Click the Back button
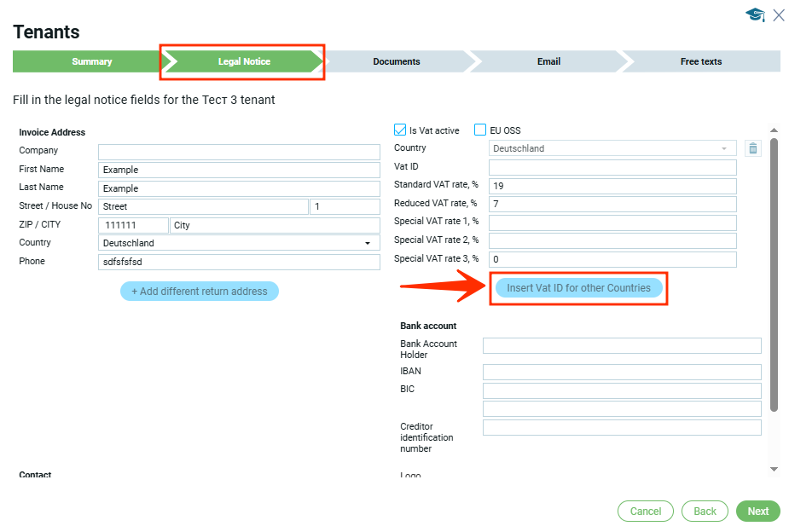789x526 pixels. [705, 512]
